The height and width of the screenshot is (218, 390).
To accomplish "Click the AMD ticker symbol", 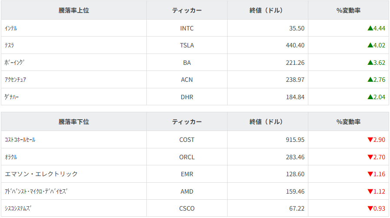I will point(187,191).
